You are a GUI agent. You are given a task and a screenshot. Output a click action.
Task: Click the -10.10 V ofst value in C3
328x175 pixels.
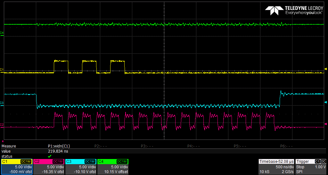click(x=85, y=172)
